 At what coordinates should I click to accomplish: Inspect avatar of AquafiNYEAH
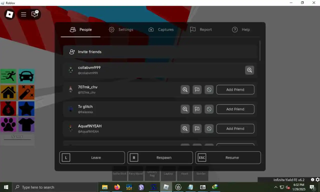(x=185, y=128)
